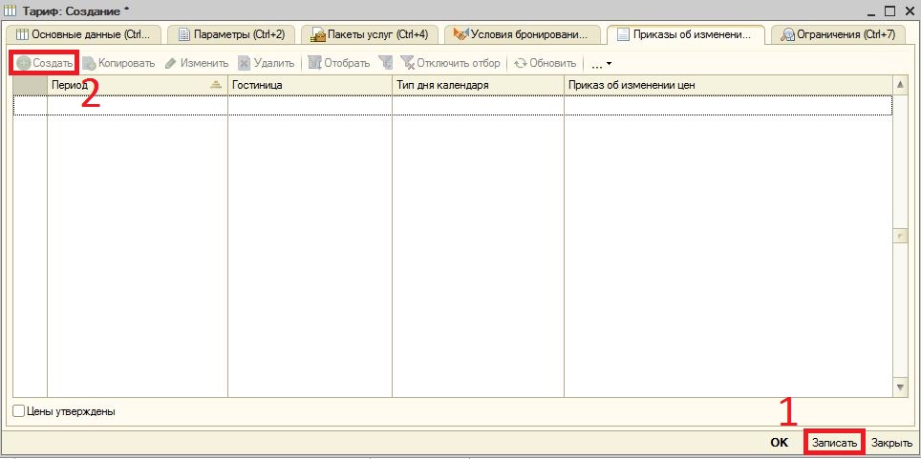
Task: Click the Удалить toolbar button
Action: (x=266, y=63)
